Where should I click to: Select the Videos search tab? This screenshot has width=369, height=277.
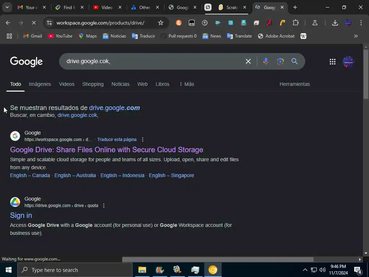point(67,84)
